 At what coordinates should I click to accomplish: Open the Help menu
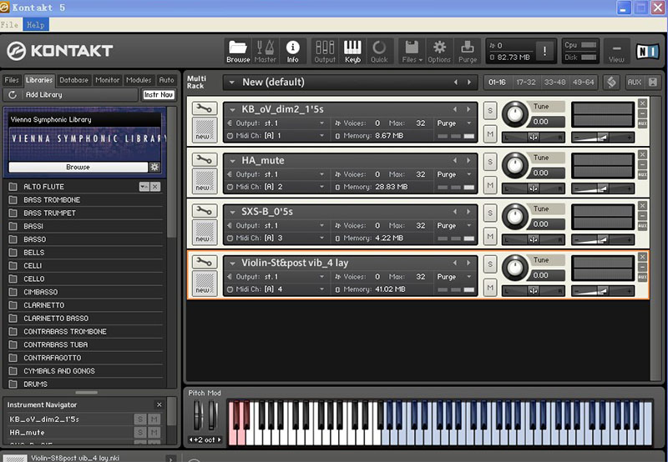[36, 25]
